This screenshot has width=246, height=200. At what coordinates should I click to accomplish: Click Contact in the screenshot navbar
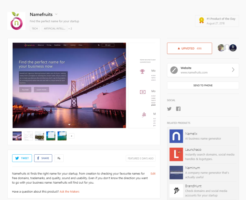pyautogui.click(x=73, y=45)
